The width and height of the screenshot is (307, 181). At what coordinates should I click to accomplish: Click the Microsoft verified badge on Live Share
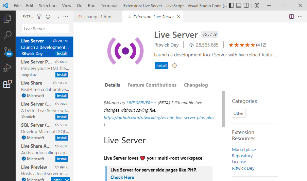pos(24,95)
